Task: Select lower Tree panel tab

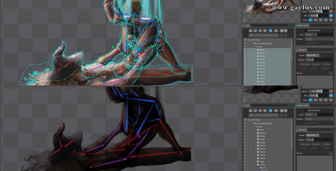Action: point(246,105)
